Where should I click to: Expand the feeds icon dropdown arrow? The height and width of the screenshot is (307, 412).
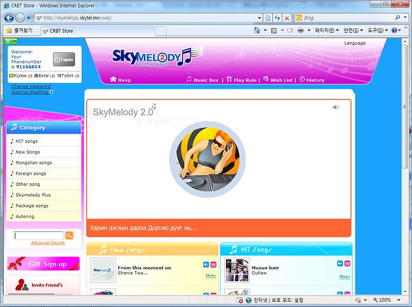point(283,30)
